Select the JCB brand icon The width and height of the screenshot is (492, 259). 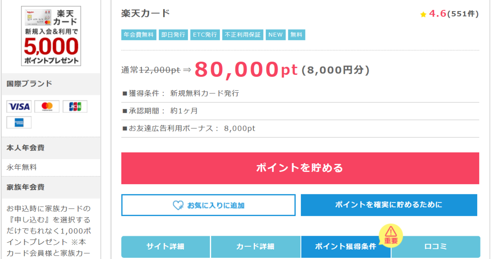[x=75, y=107]
